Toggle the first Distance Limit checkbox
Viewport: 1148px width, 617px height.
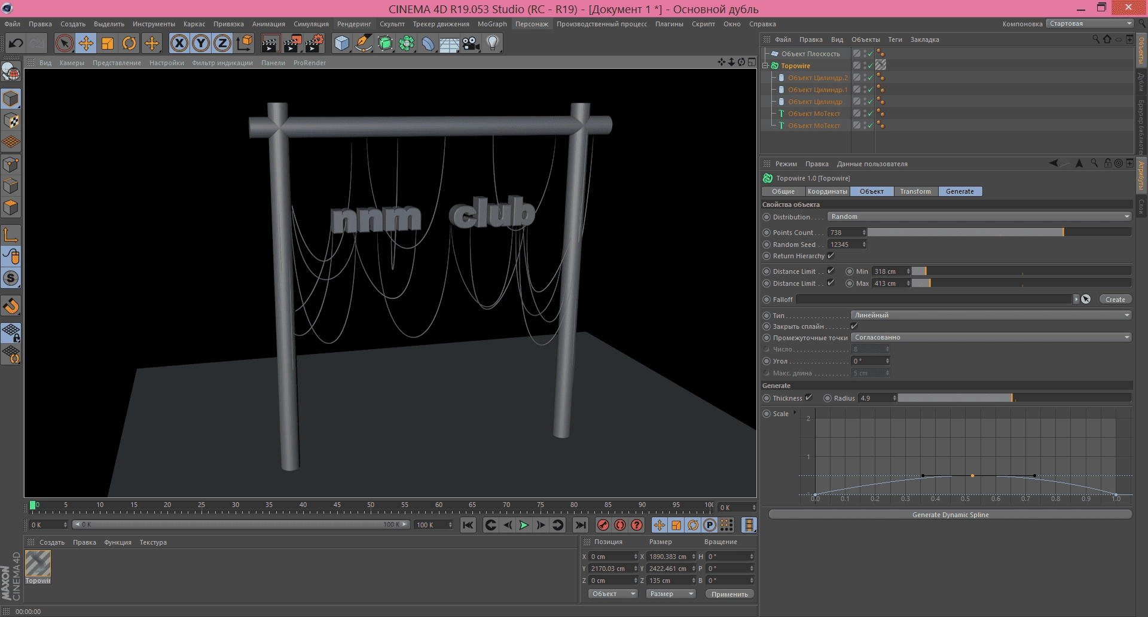coord(831,271)
